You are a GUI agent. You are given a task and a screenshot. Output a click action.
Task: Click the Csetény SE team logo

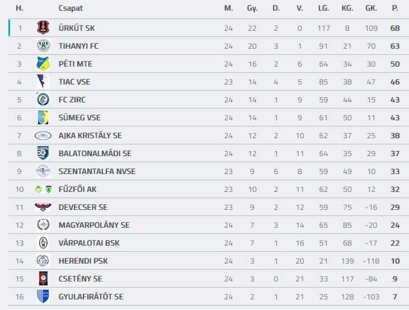43,279
